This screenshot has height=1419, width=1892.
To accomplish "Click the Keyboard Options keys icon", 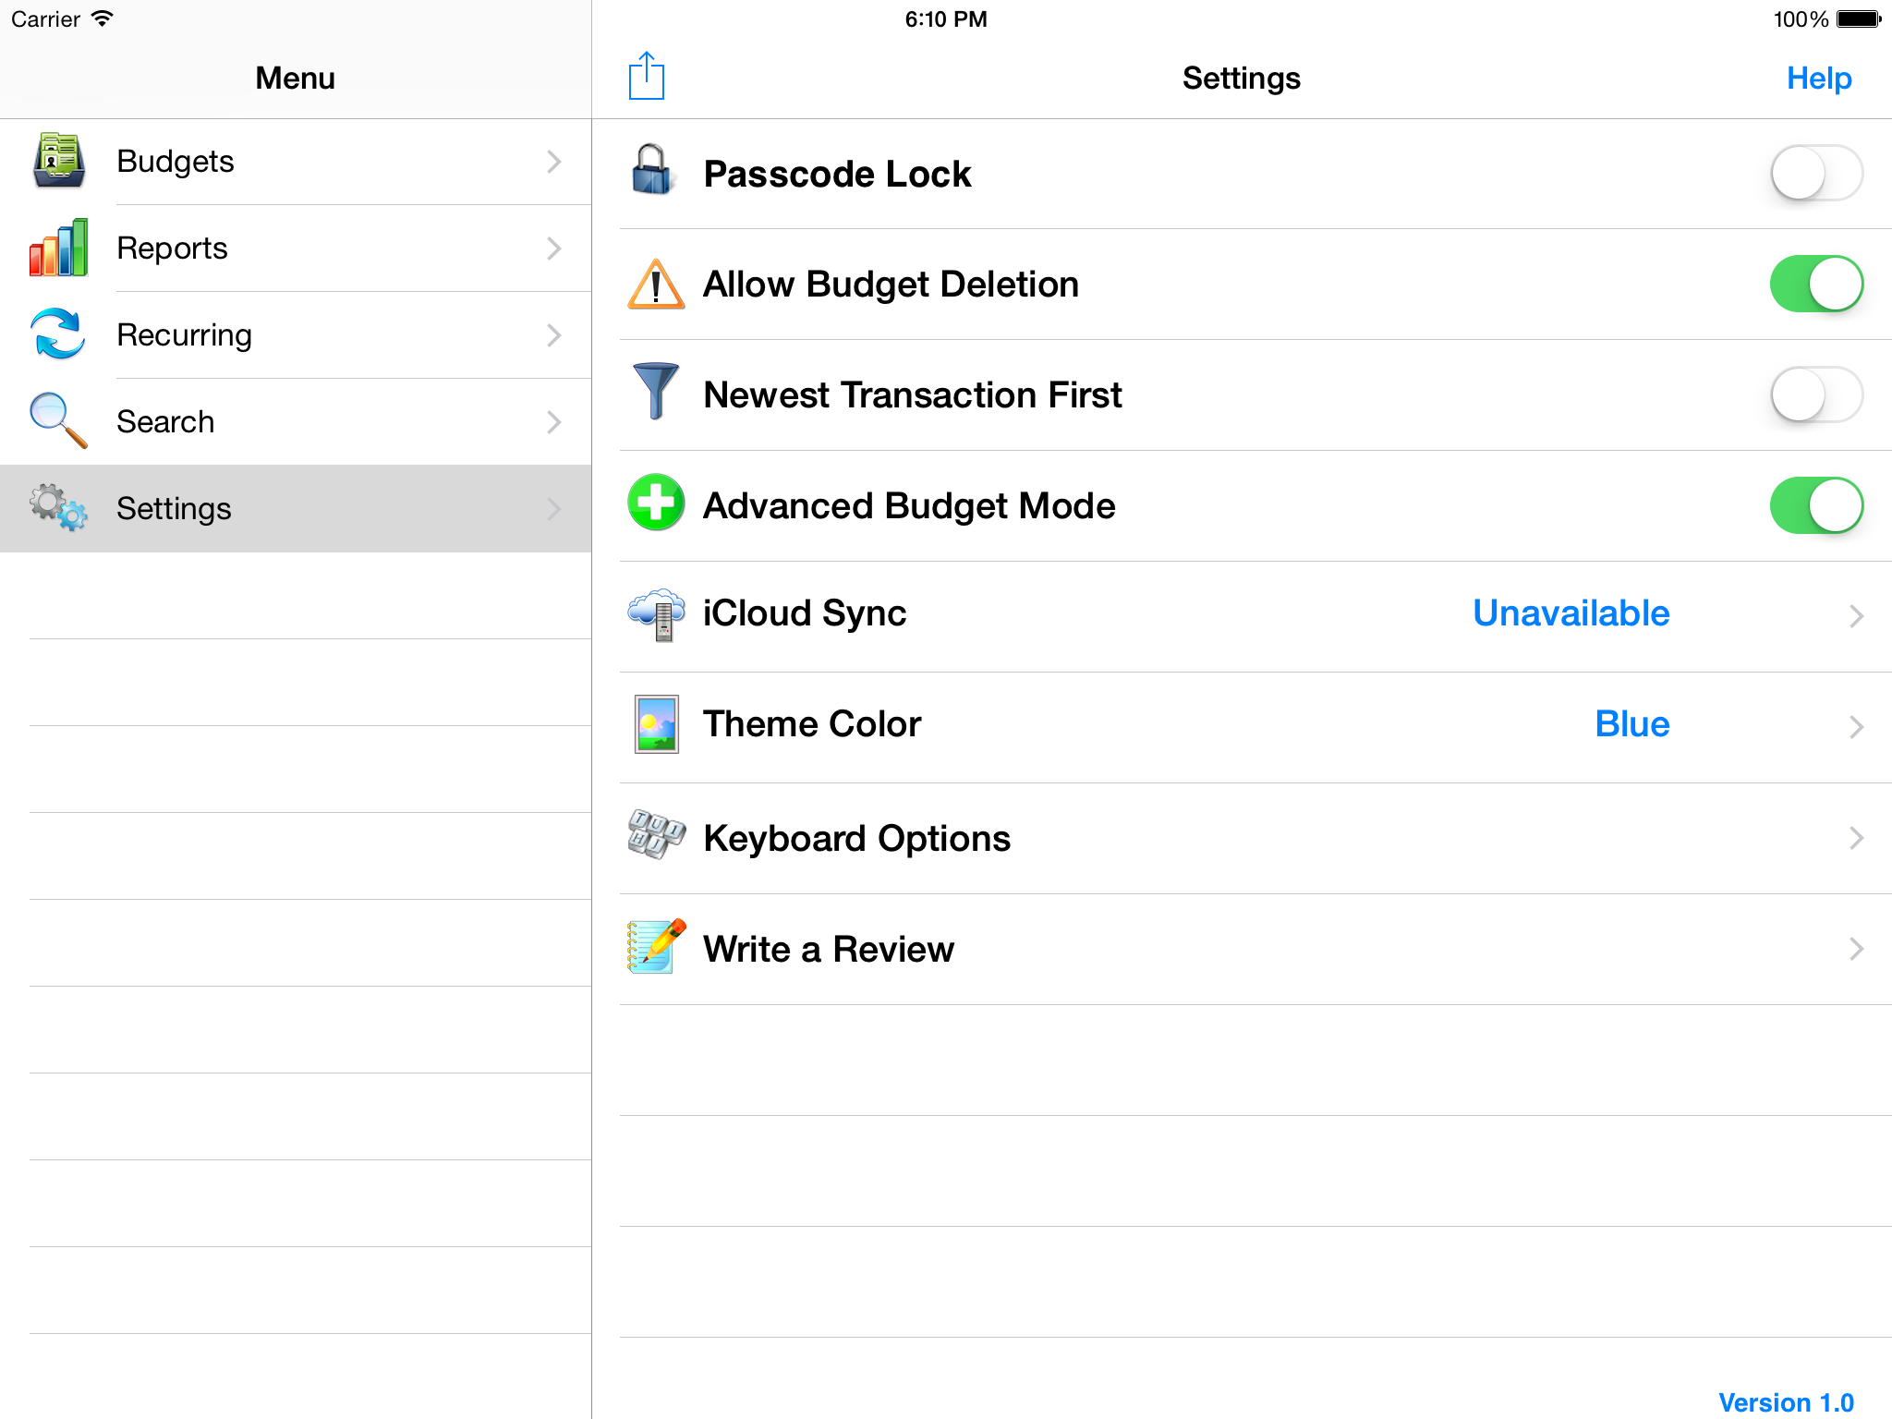I will [656, 834].
